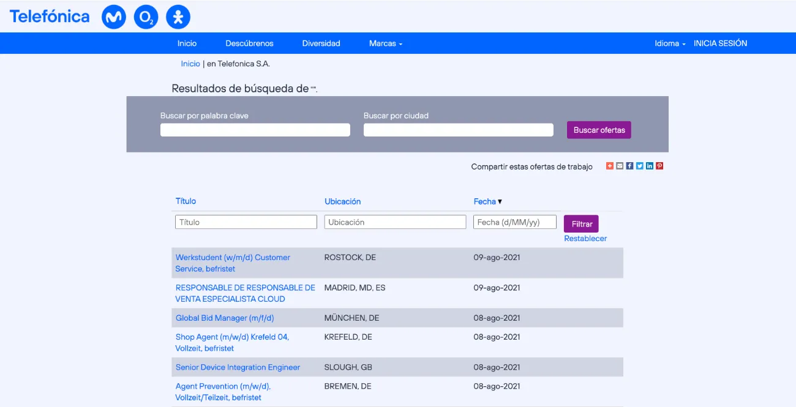Open the Descúbrenos menu item
The image size is (796, 407).
(x=249, y=43)
